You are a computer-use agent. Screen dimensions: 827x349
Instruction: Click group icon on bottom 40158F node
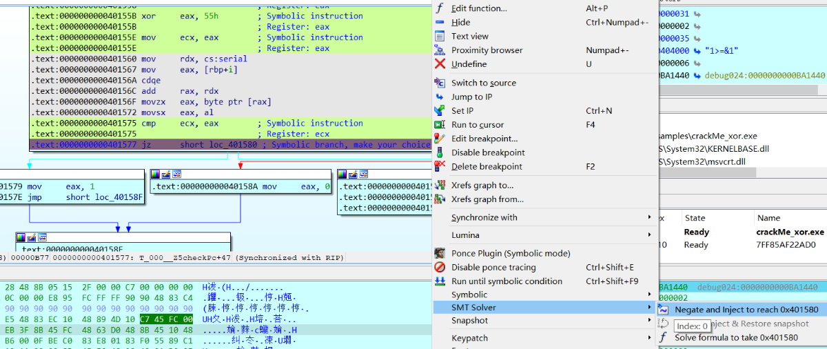[41, 237]
